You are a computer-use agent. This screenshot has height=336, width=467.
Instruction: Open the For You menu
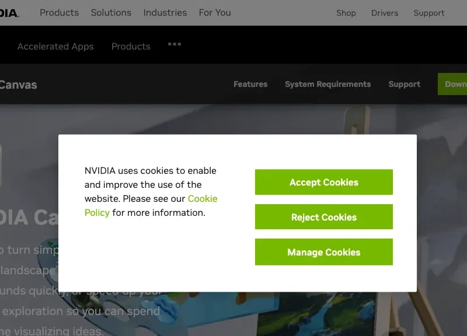(x=215, y=13)
